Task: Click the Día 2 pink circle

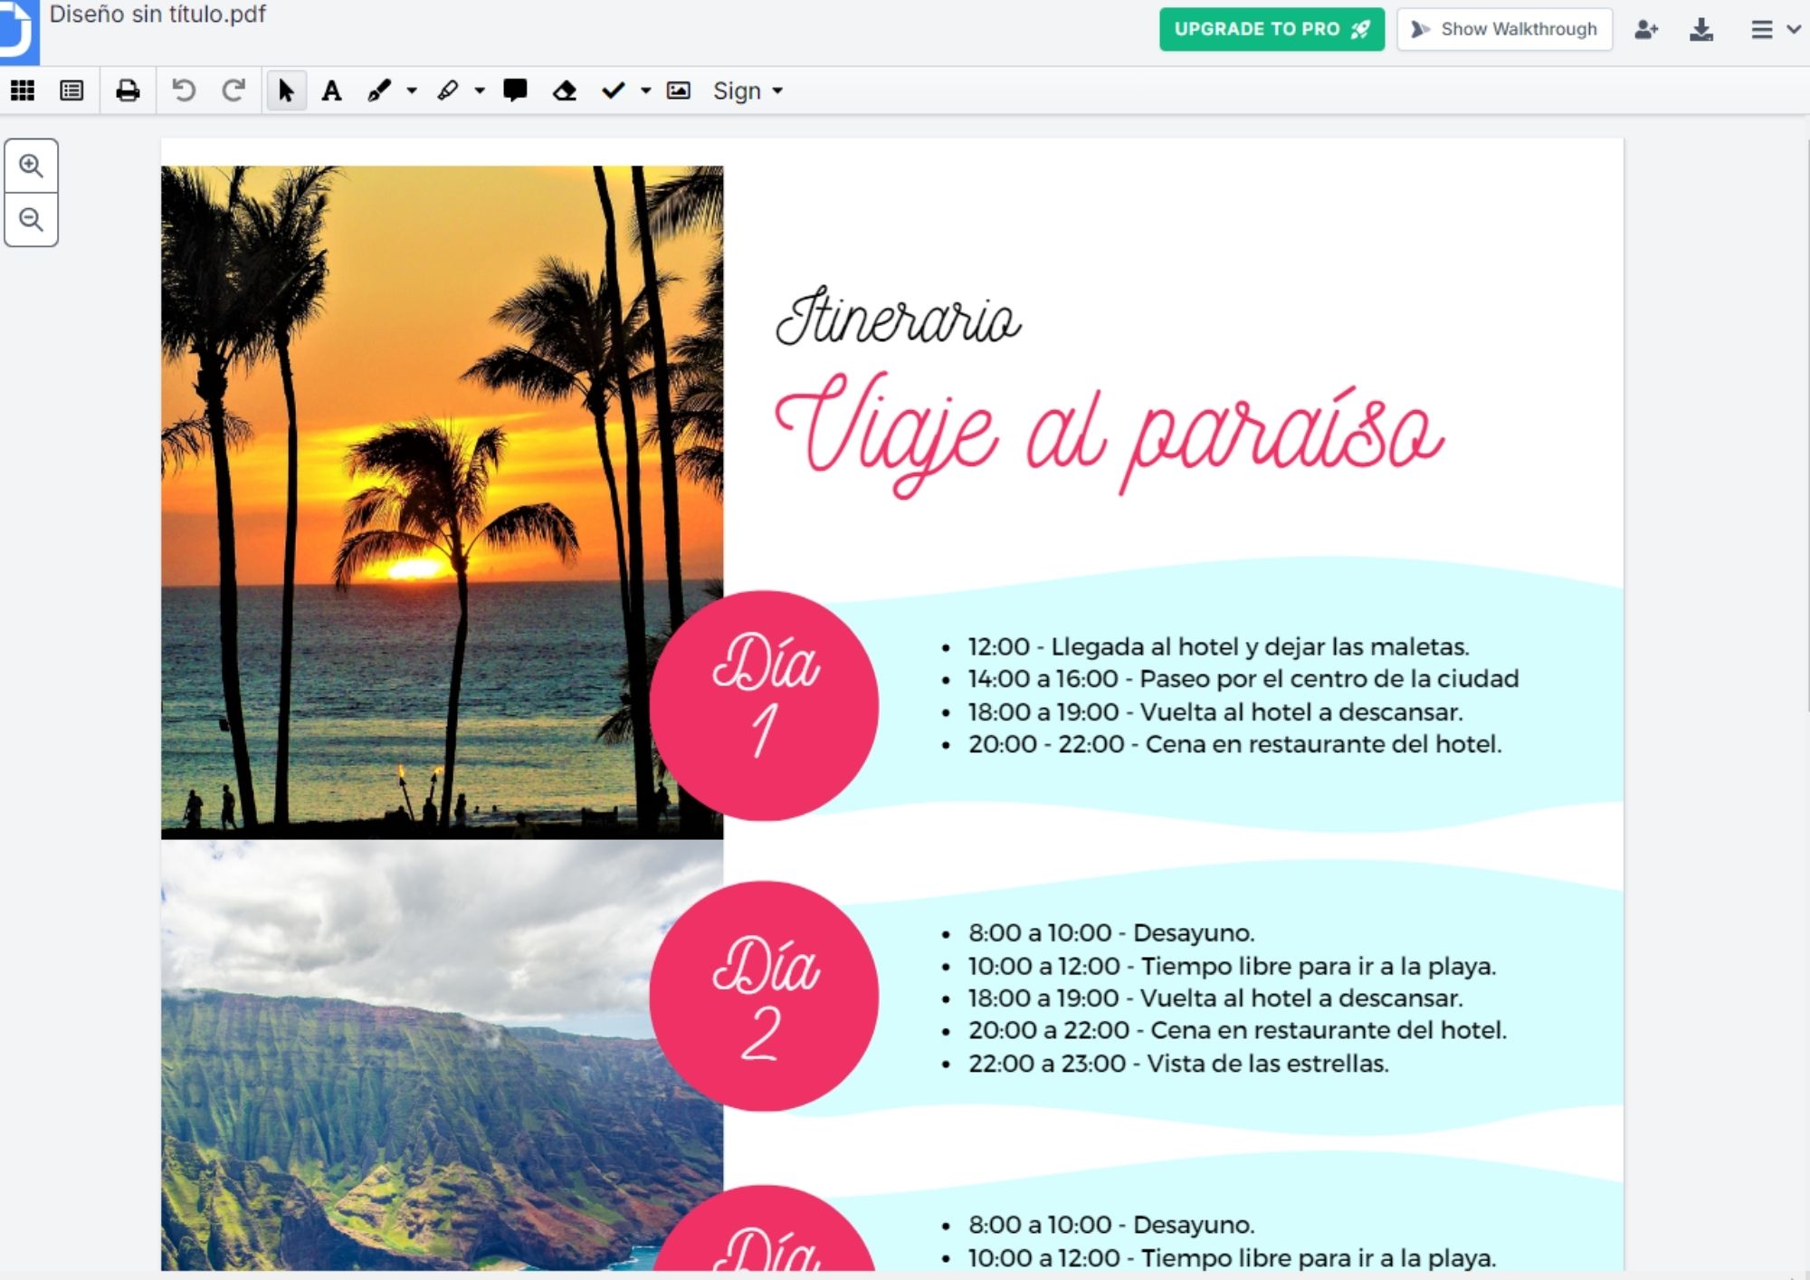Action: click(x=764, y=996)
